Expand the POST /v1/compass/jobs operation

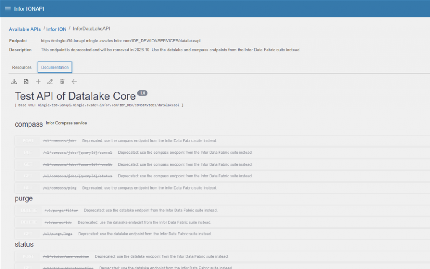tap(222, 141)
